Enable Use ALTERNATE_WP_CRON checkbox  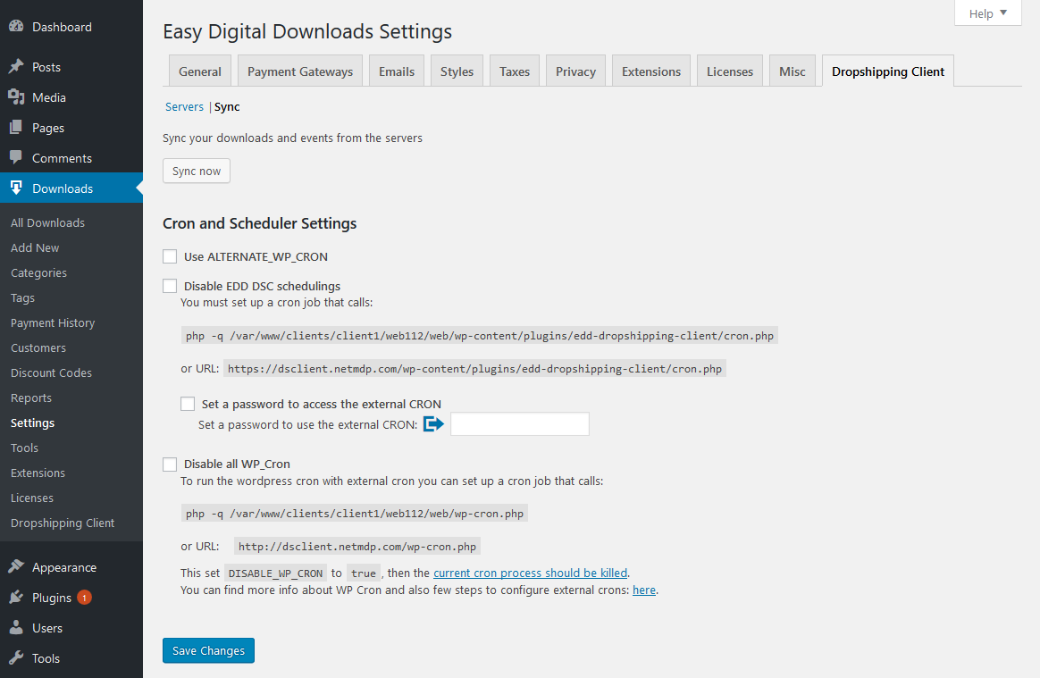(170, 256)
